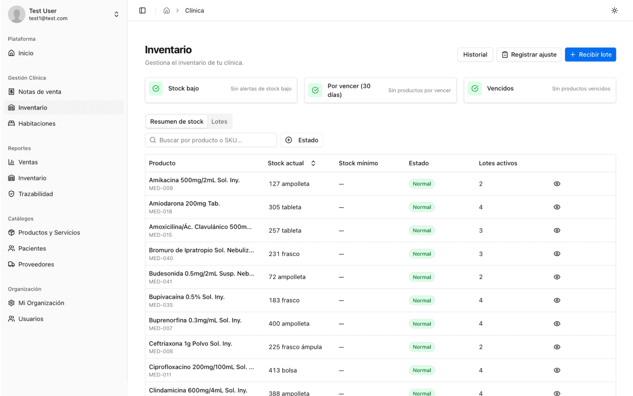Viewport: 633px width, 396px height.
Task: Click the home breadcrumb icon
Action: [167, 11]
